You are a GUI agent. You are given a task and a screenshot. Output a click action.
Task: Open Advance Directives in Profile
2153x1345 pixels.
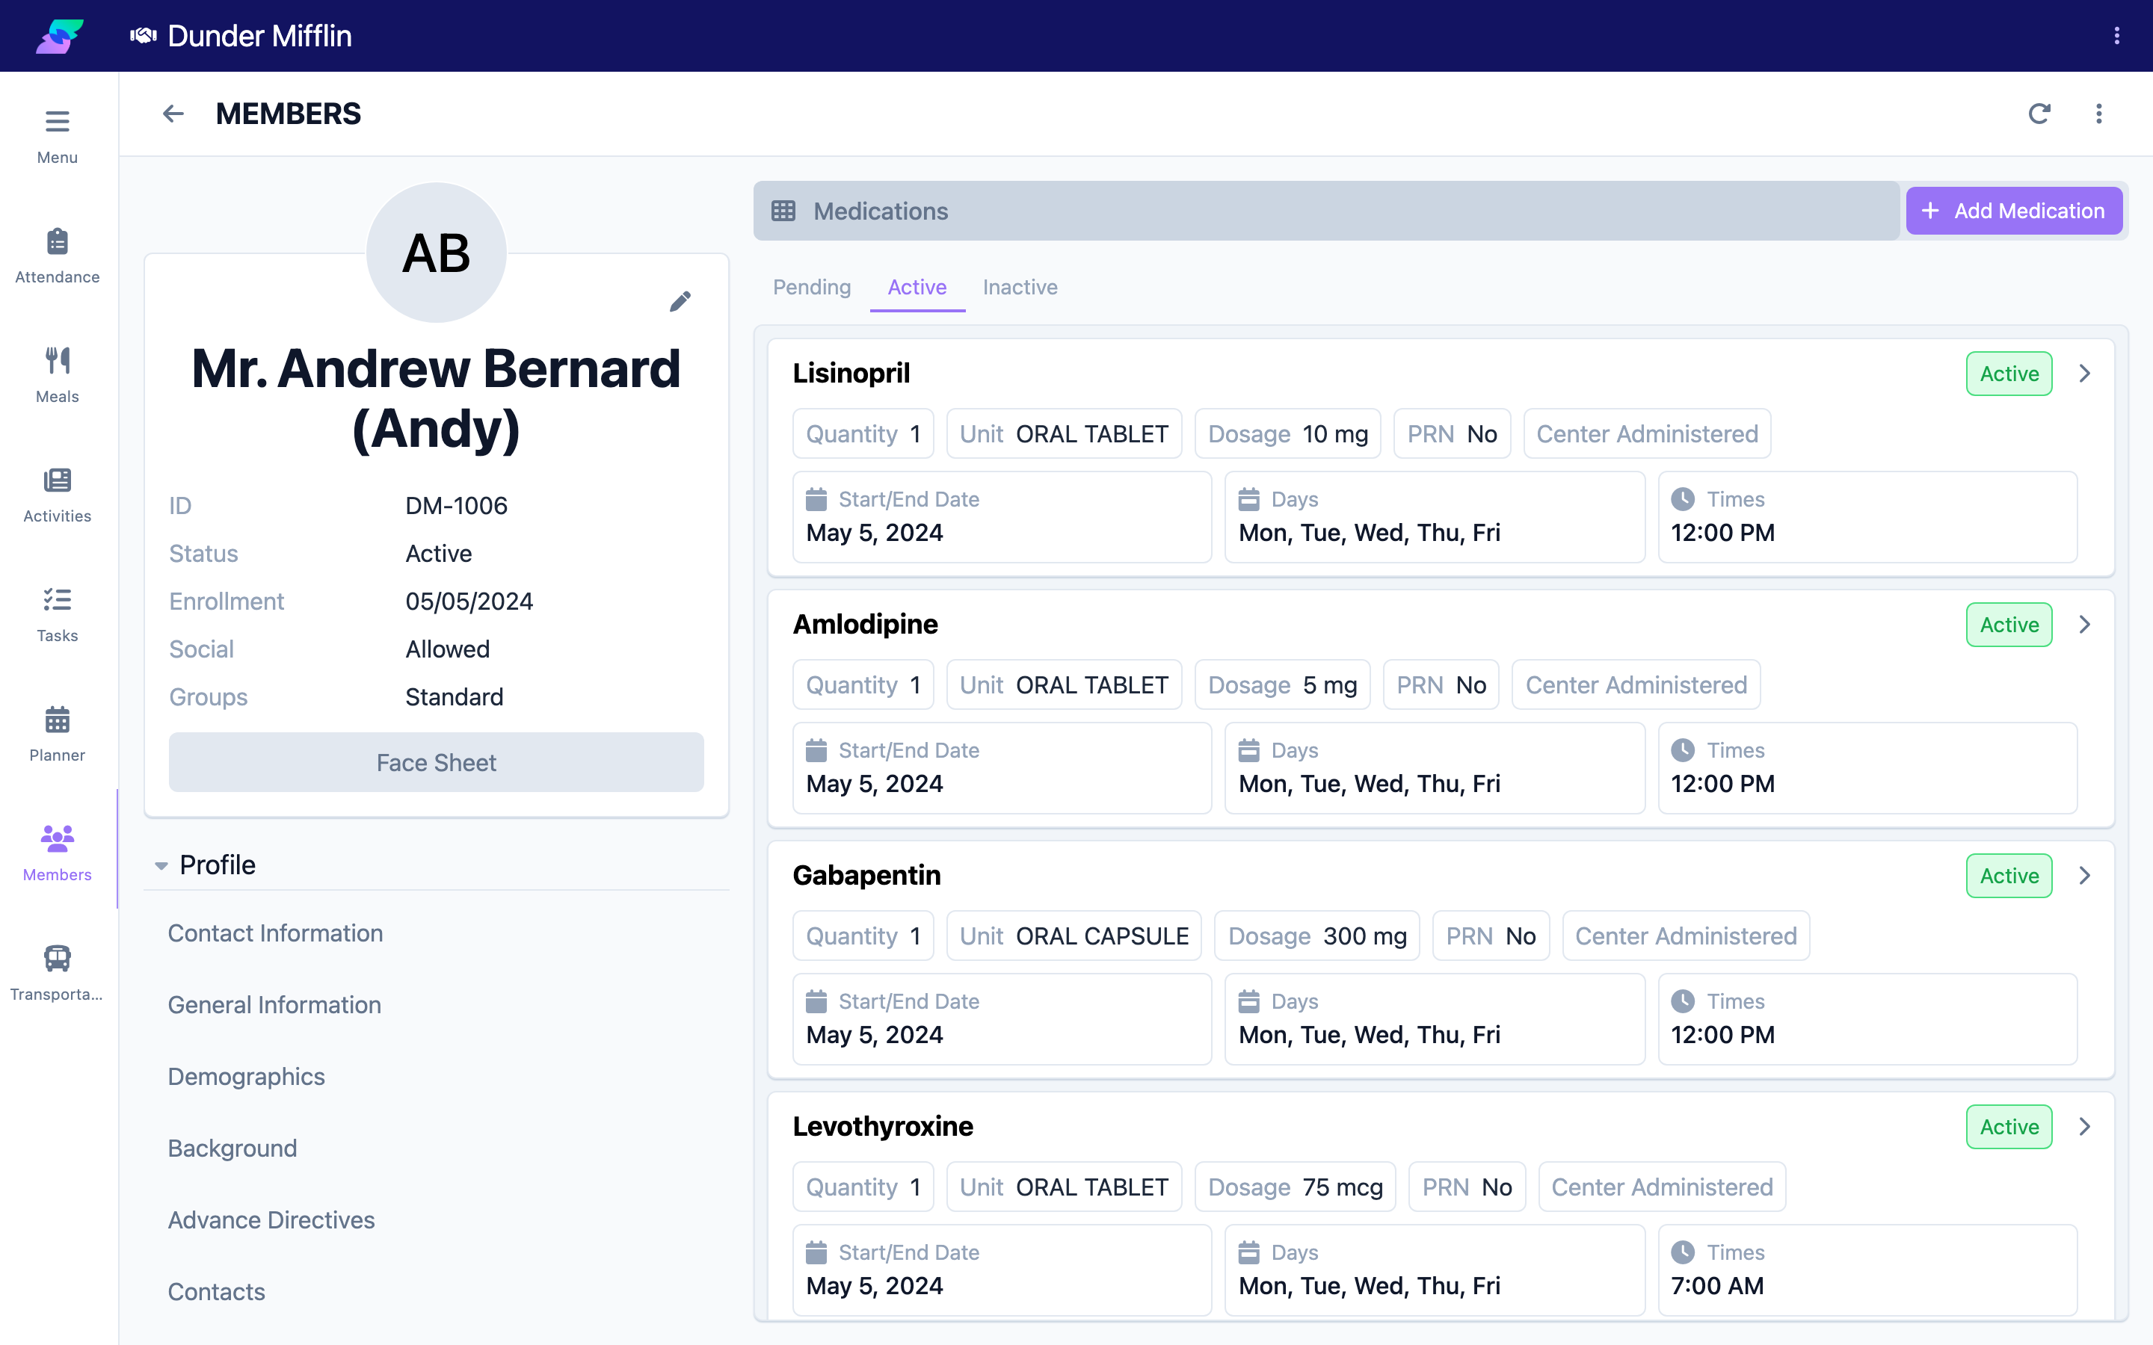coord(271,1220)
